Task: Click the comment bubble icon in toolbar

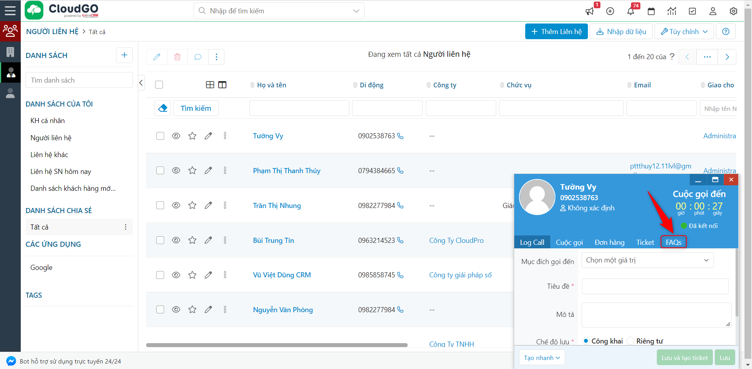Action: pyautogui.click(x=198, y=57)
